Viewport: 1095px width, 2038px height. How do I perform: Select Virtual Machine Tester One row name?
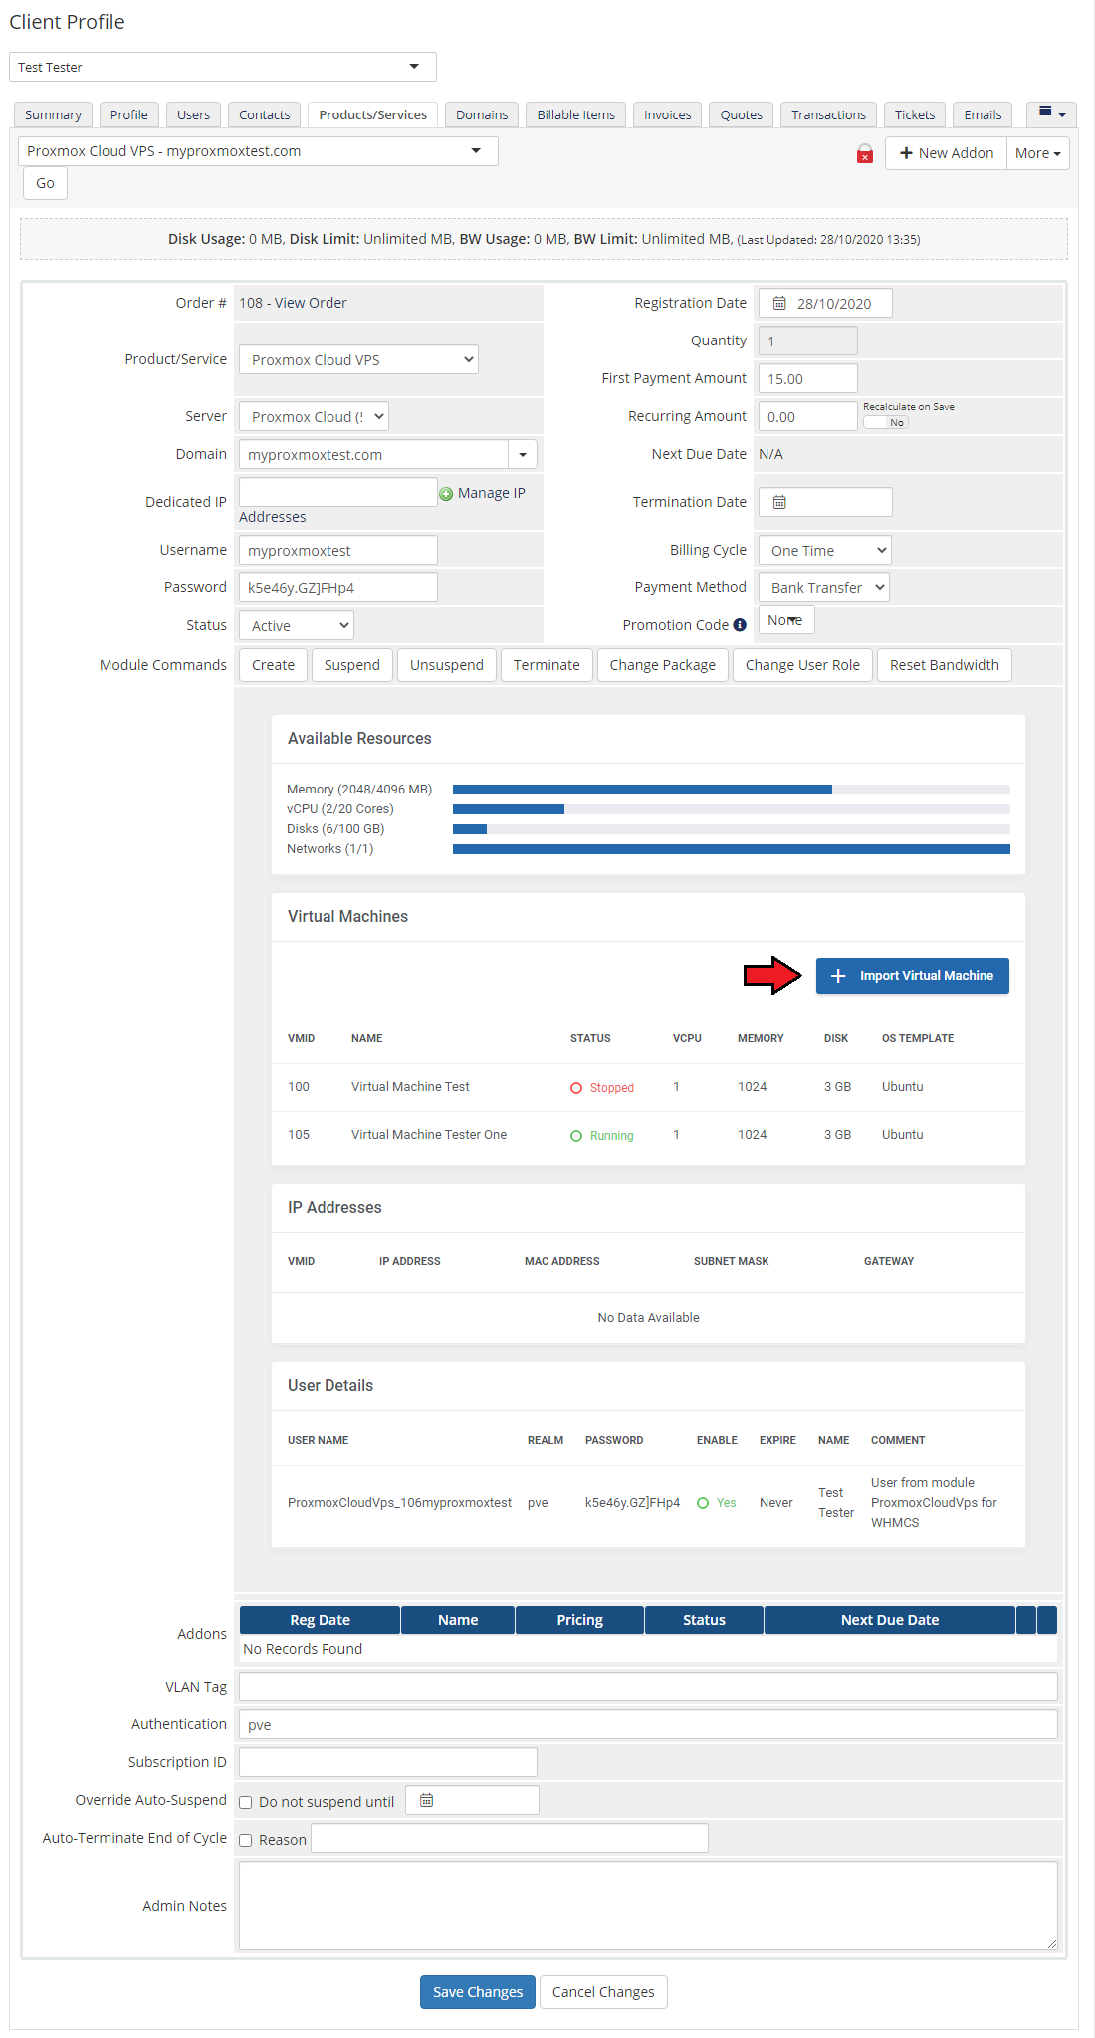coord(429,1135)
